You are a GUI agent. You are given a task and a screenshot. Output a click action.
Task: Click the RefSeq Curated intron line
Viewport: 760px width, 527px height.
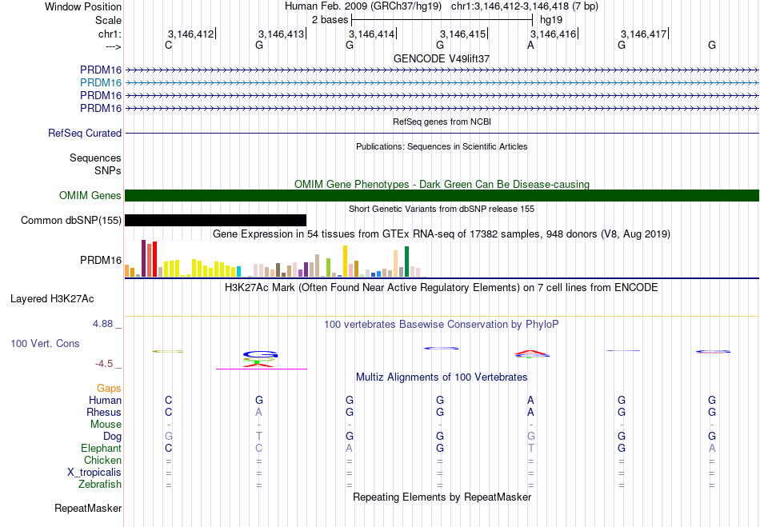442,134
